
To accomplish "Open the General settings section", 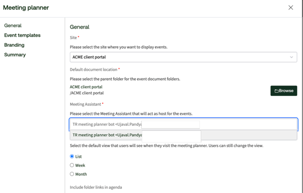I will (13, 26).
